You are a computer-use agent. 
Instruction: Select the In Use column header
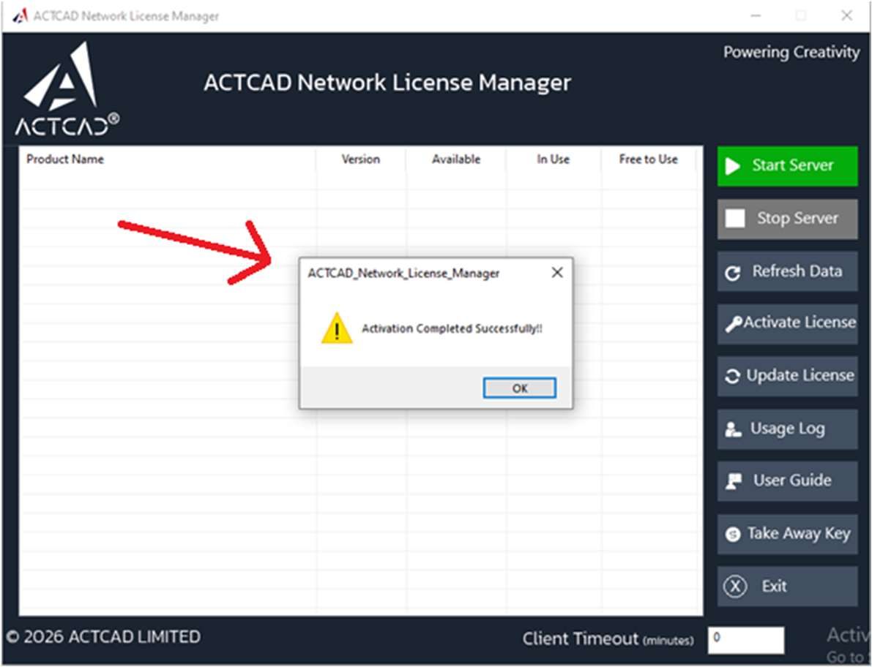(553, 159)
